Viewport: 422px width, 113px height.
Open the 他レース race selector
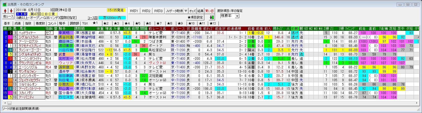pos(8,16)
